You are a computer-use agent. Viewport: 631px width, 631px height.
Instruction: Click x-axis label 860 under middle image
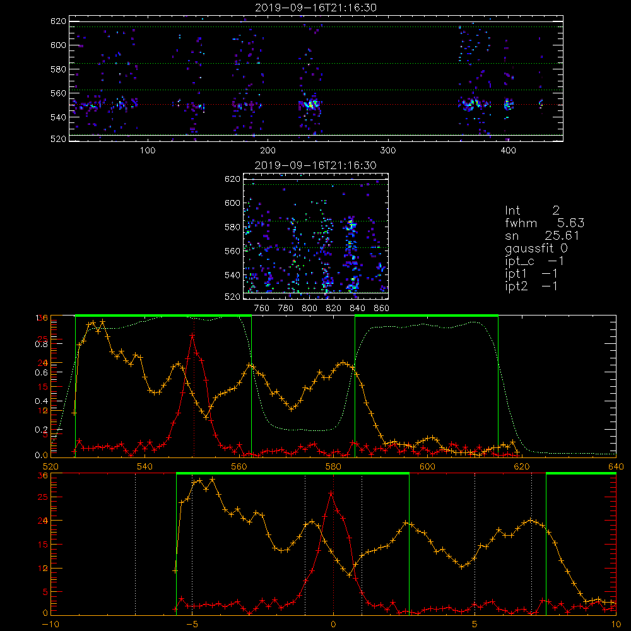382,309
